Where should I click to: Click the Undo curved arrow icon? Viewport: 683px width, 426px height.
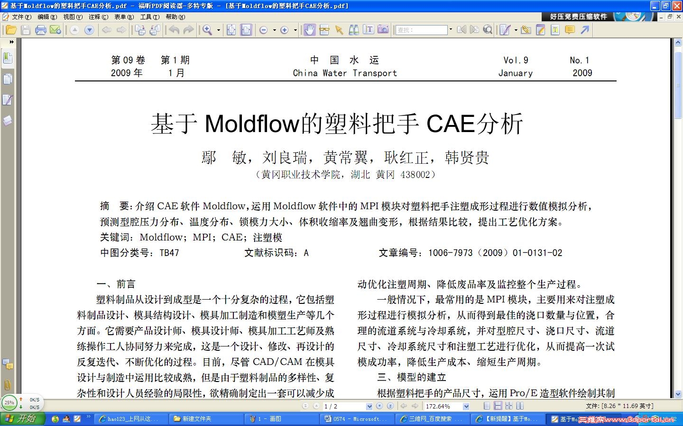(174, 30)
